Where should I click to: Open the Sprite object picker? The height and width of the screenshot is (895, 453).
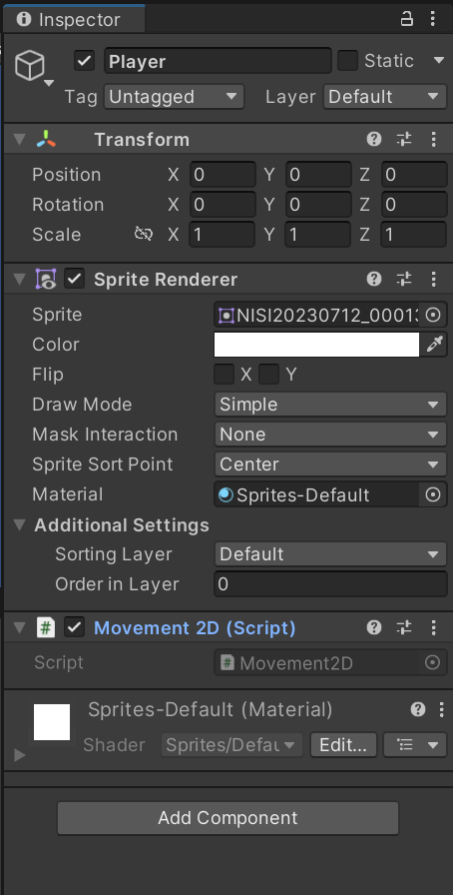[434, 315]
